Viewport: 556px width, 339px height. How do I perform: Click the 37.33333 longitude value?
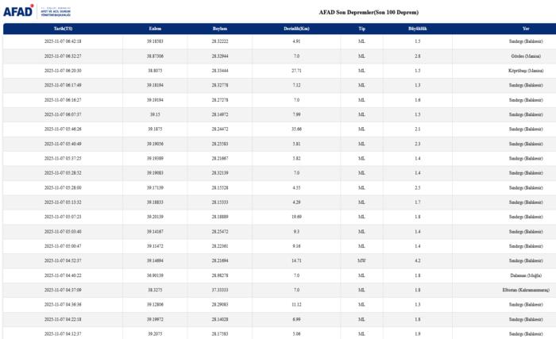tap(220, 290)
